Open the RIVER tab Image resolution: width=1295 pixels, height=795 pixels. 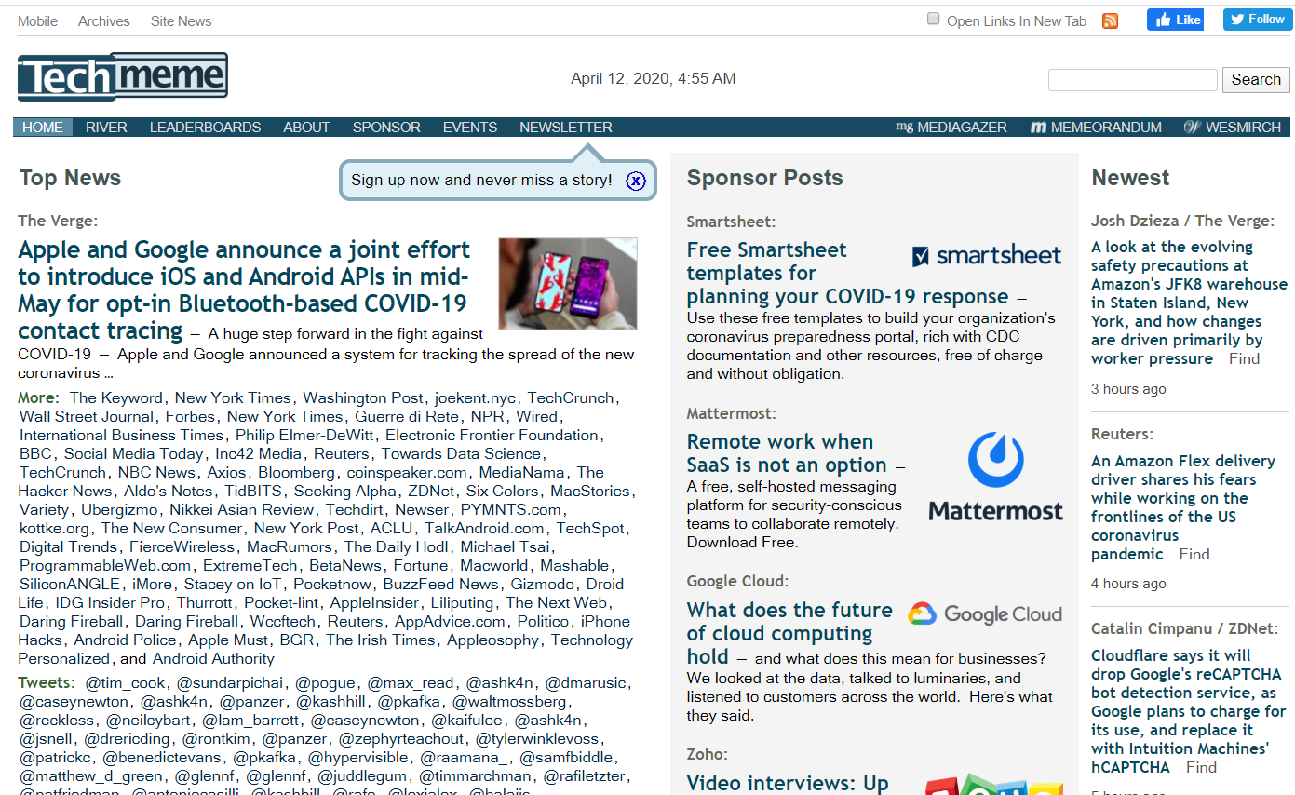[x=106, y=127]
